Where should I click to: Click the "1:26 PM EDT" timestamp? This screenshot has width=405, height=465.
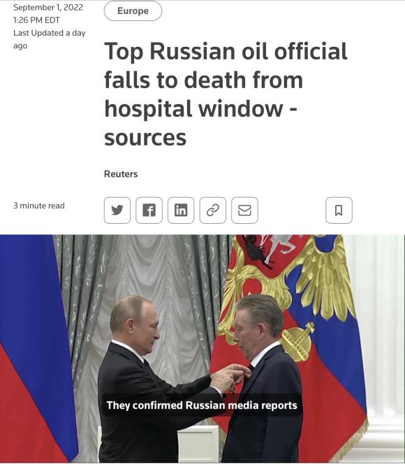[37, 20]
